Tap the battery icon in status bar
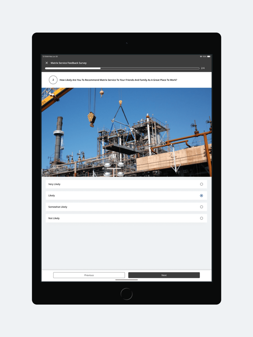 [x=209, y=57]
